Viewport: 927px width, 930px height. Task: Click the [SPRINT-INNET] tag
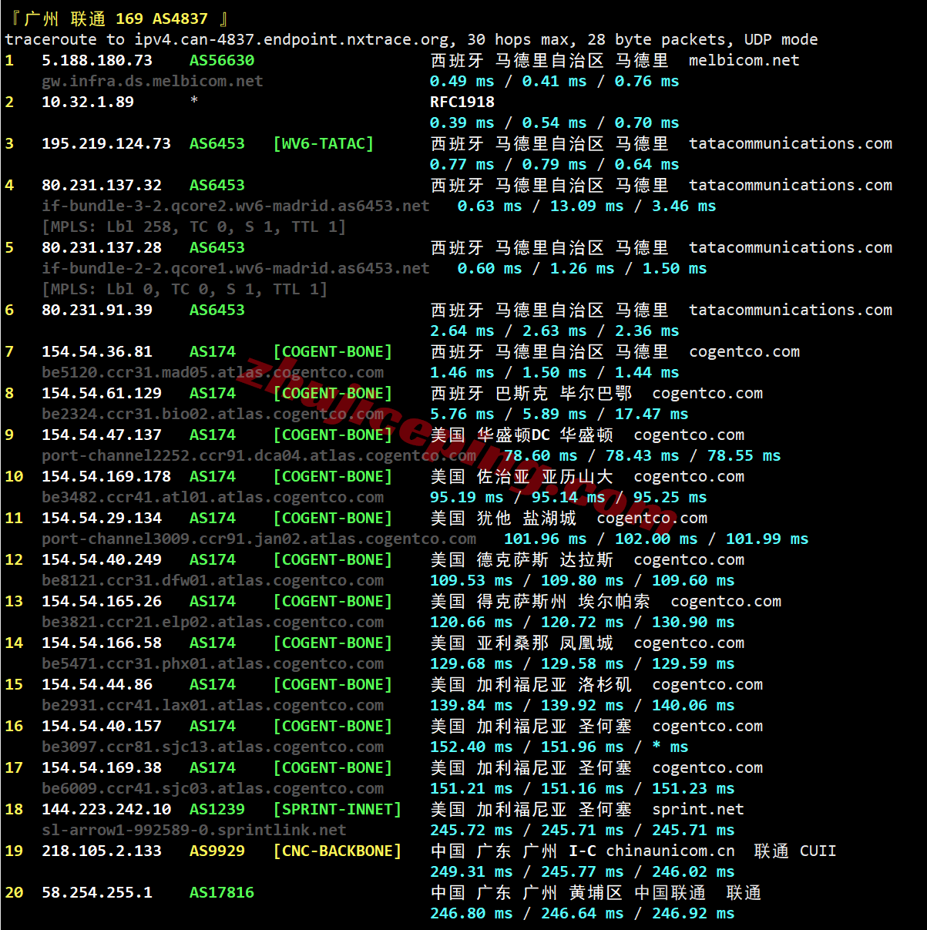[x=338, y=809]
